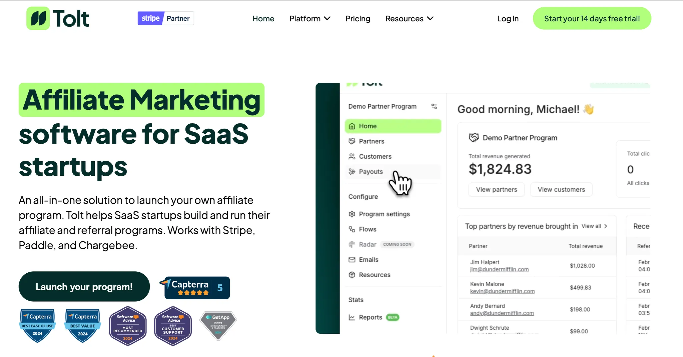This screenshot has height=357, width=683.
Task: Click the Emails envelope icon
Action: [x=352, y=260]
